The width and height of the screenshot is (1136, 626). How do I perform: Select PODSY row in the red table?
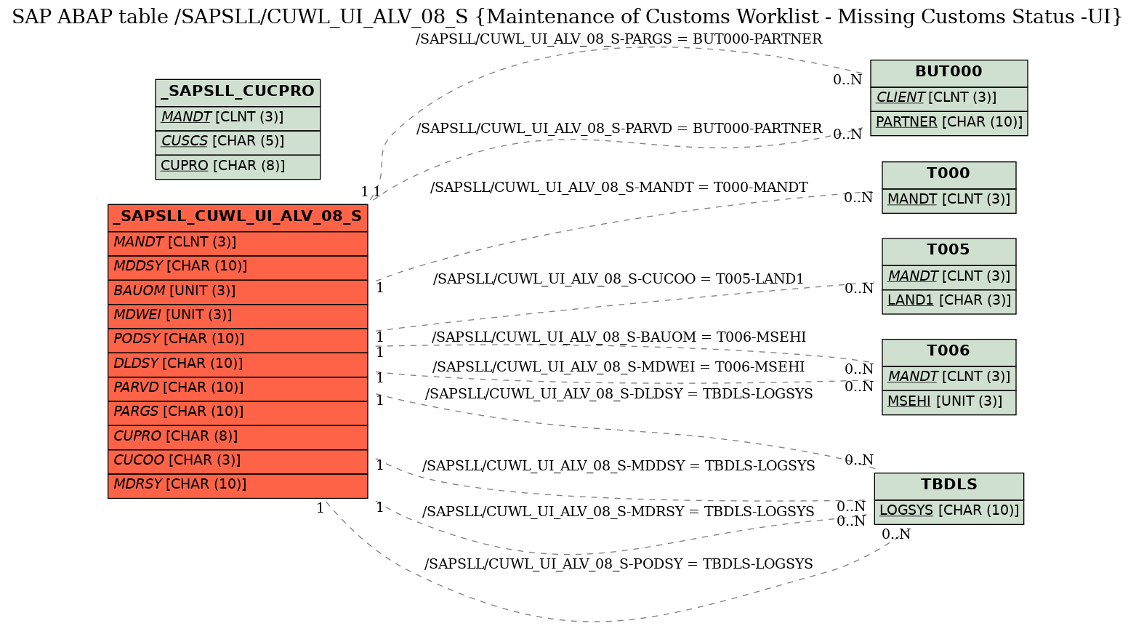238,340
